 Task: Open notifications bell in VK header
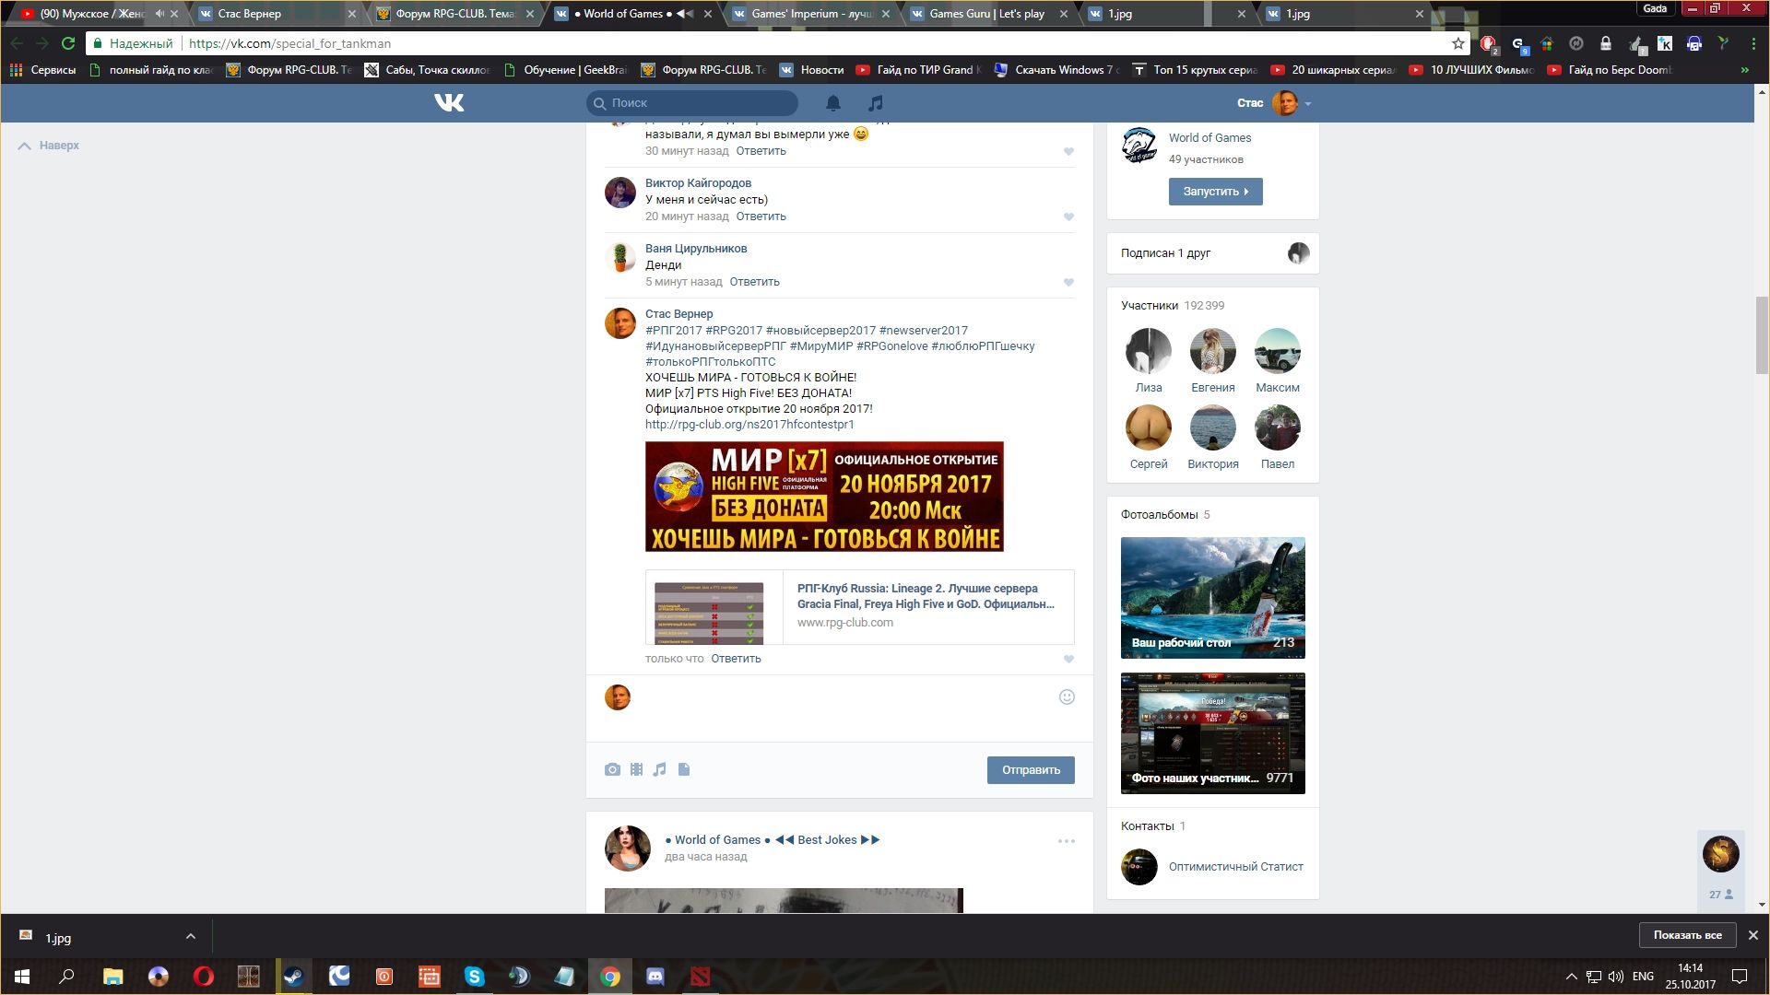click(833, 102)
